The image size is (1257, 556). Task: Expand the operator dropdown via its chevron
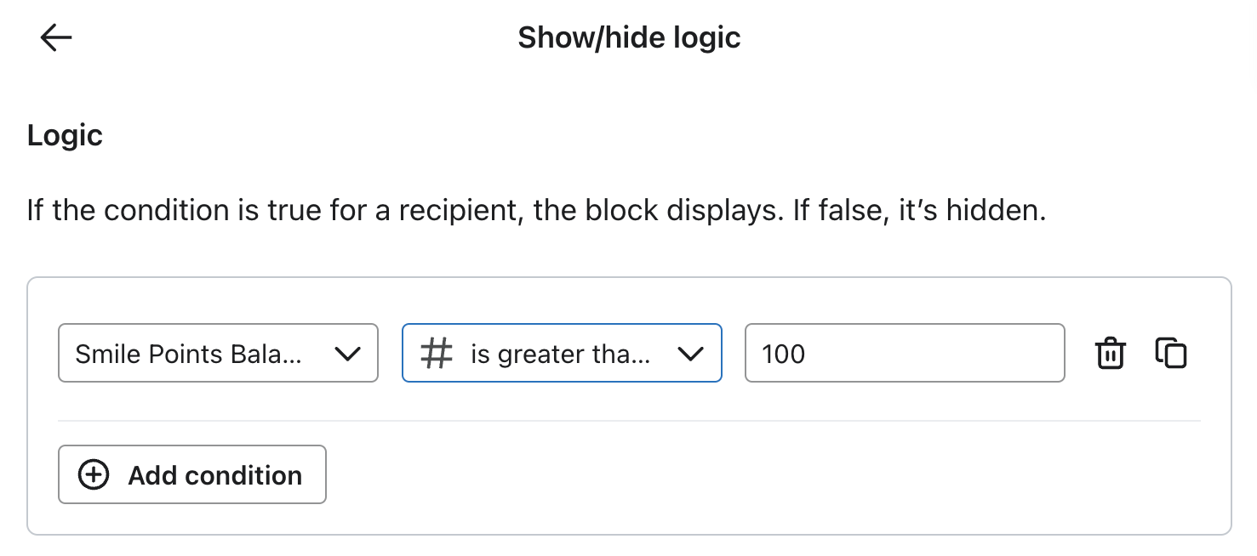pyautogui.click(x=691, y=353)
